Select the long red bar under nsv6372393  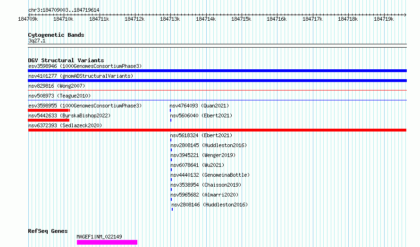[217, 130]
